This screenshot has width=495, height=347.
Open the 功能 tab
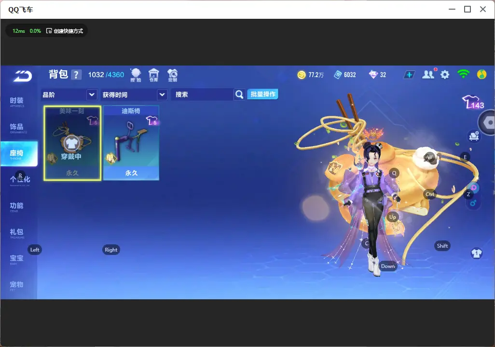tap(17, 206)
